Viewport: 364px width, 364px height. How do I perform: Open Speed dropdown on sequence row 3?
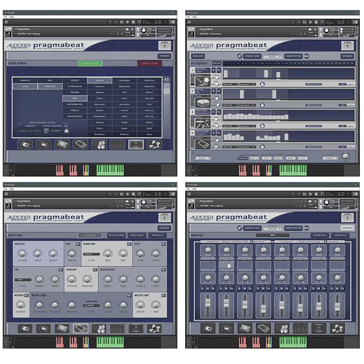tap(231, 126)
